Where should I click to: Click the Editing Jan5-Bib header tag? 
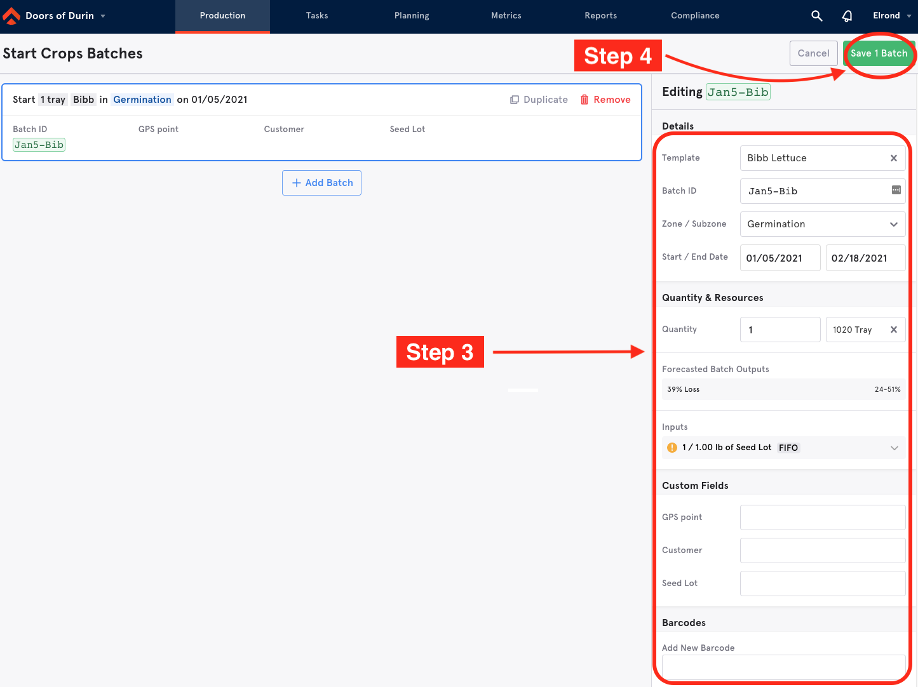click(738, 92)
